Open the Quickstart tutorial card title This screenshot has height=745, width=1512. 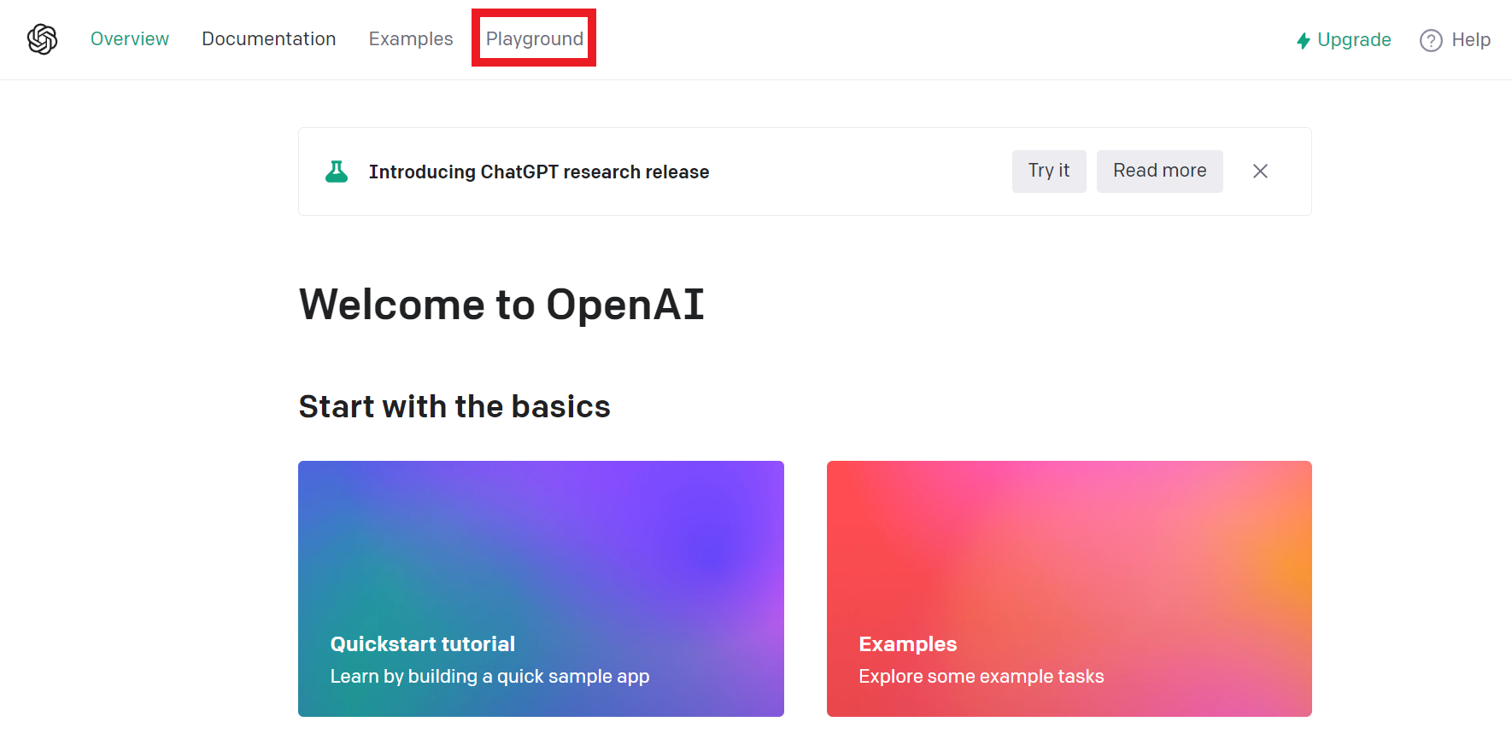(x=422, y=644)
